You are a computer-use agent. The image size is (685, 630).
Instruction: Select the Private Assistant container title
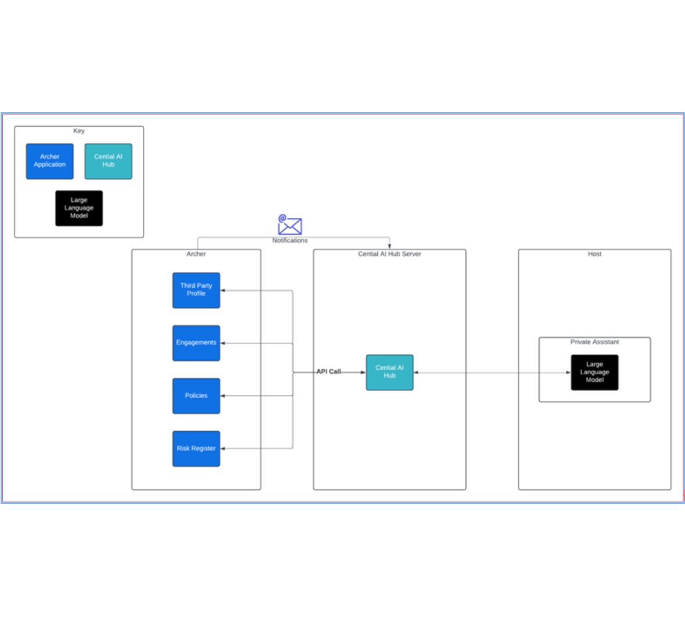pyautogui.click(x=594, y=342)
